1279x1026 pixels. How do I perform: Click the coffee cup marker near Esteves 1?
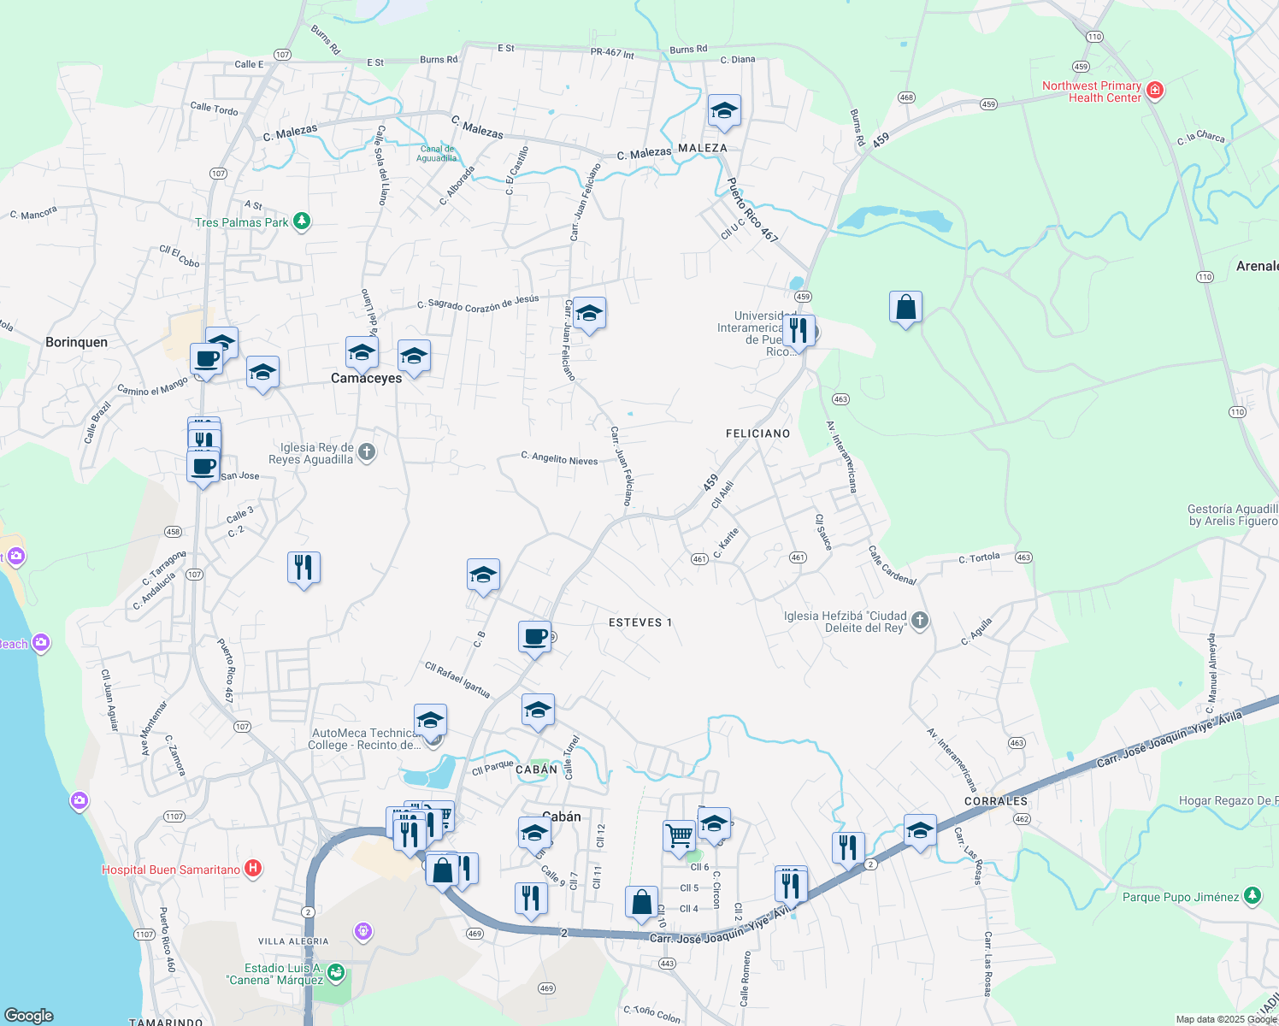click(535, 635)
